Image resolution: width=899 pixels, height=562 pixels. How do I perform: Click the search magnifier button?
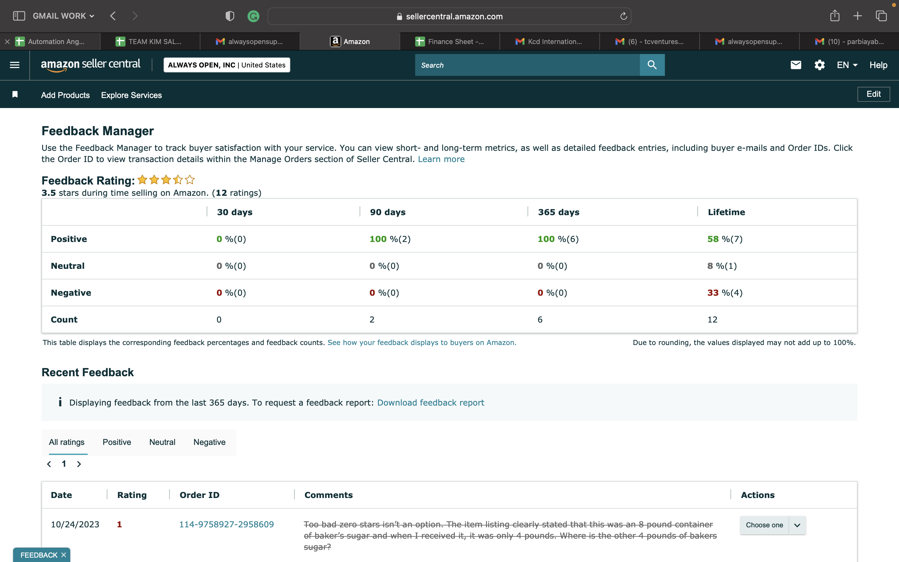click(652, 65)
